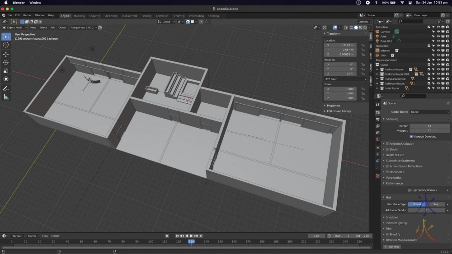Activate the Scale tool
Image resolution: width=452 pixels, height=254 pixels.
[x=6, y=71]
